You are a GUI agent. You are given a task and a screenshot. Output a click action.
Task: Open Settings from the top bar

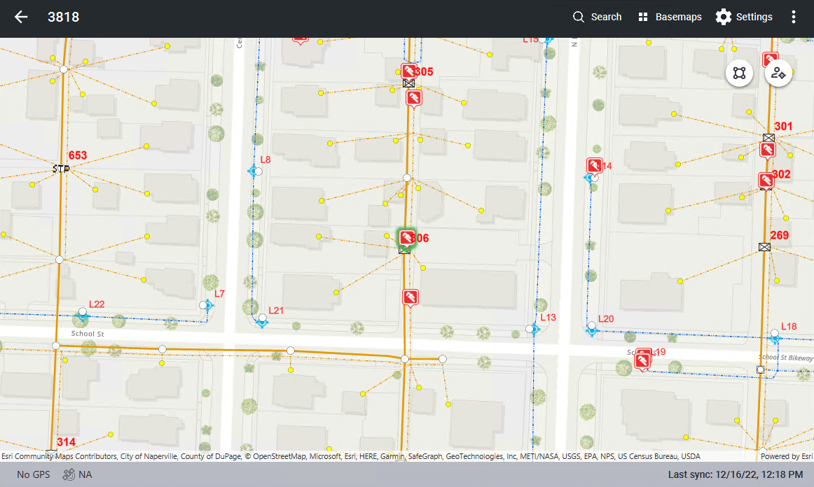click(743, 17)
